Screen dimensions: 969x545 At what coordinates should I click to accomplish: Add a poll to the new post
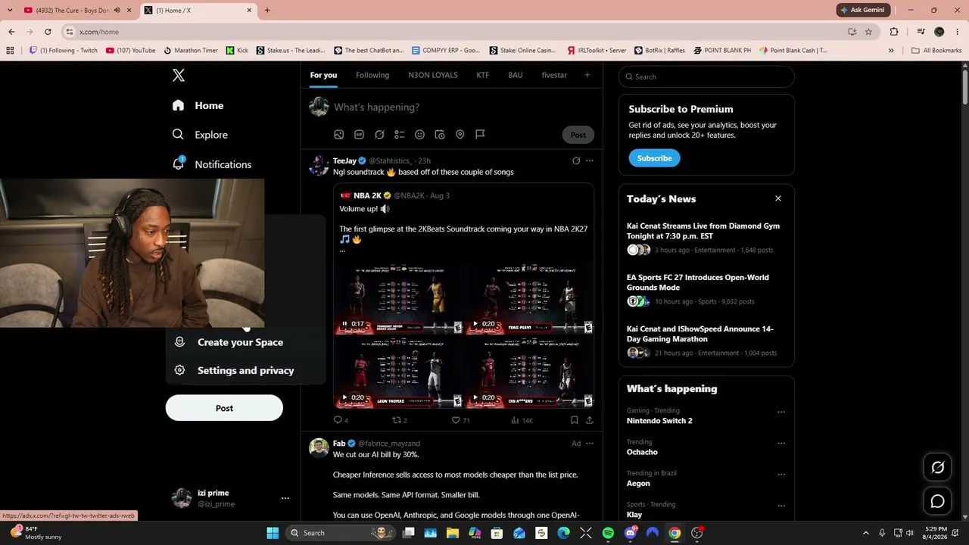click(400, 135)
